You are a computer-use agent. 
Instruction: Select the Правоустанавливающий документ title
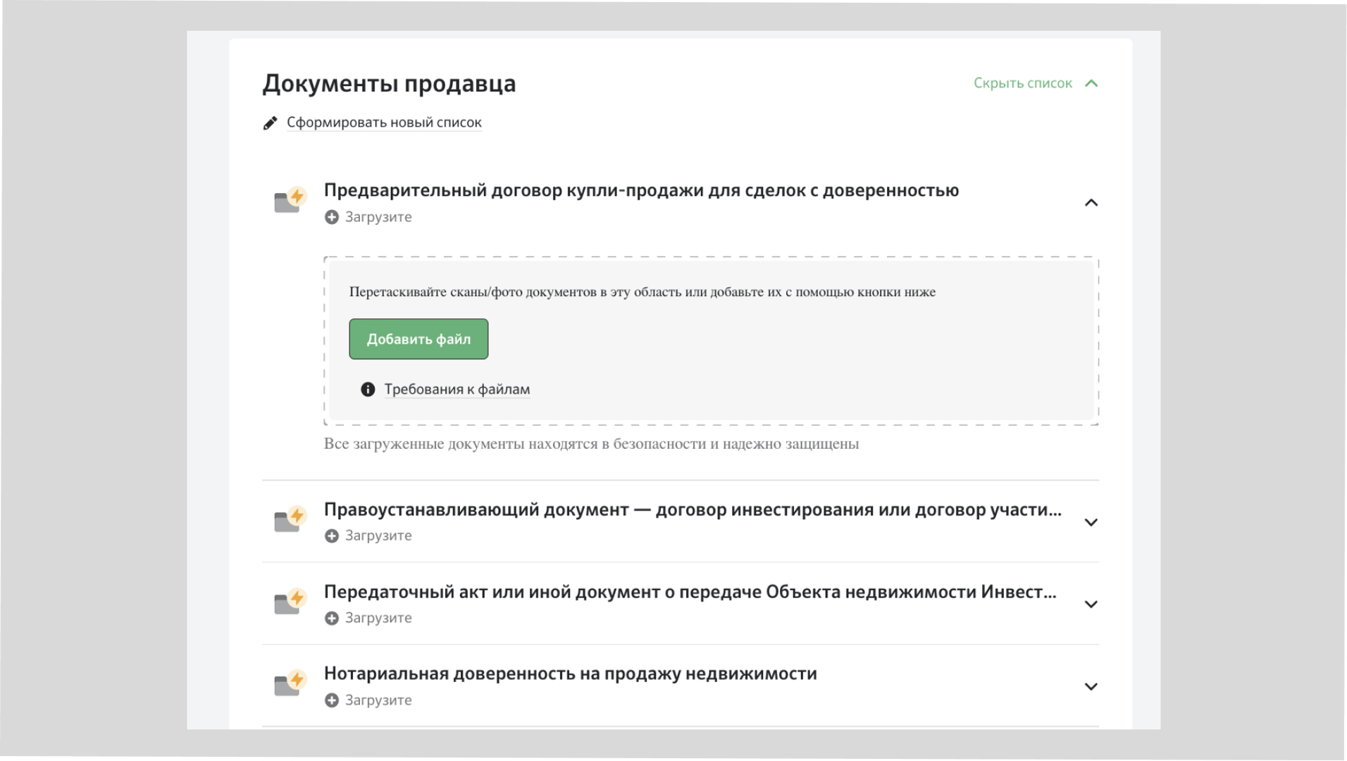tap(693, 509)
